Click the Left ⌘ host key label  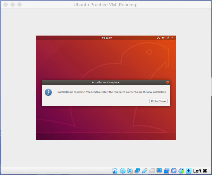pos(200,171)
